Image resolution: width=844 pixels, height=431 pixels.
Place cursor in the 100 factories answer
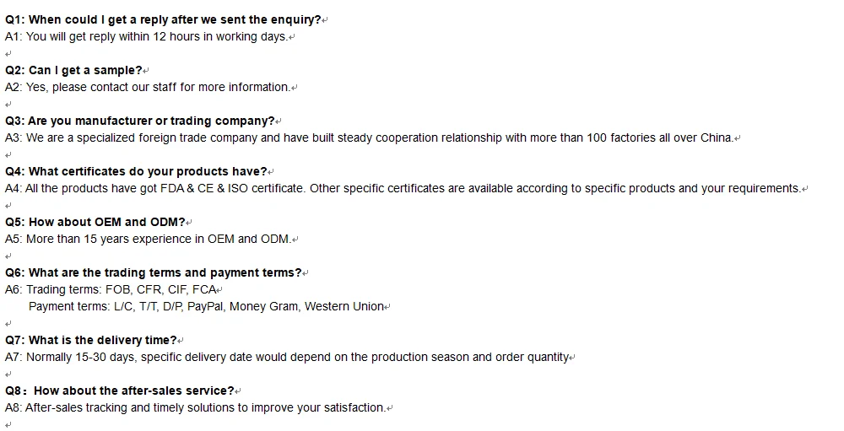click(x=369, y=137)
